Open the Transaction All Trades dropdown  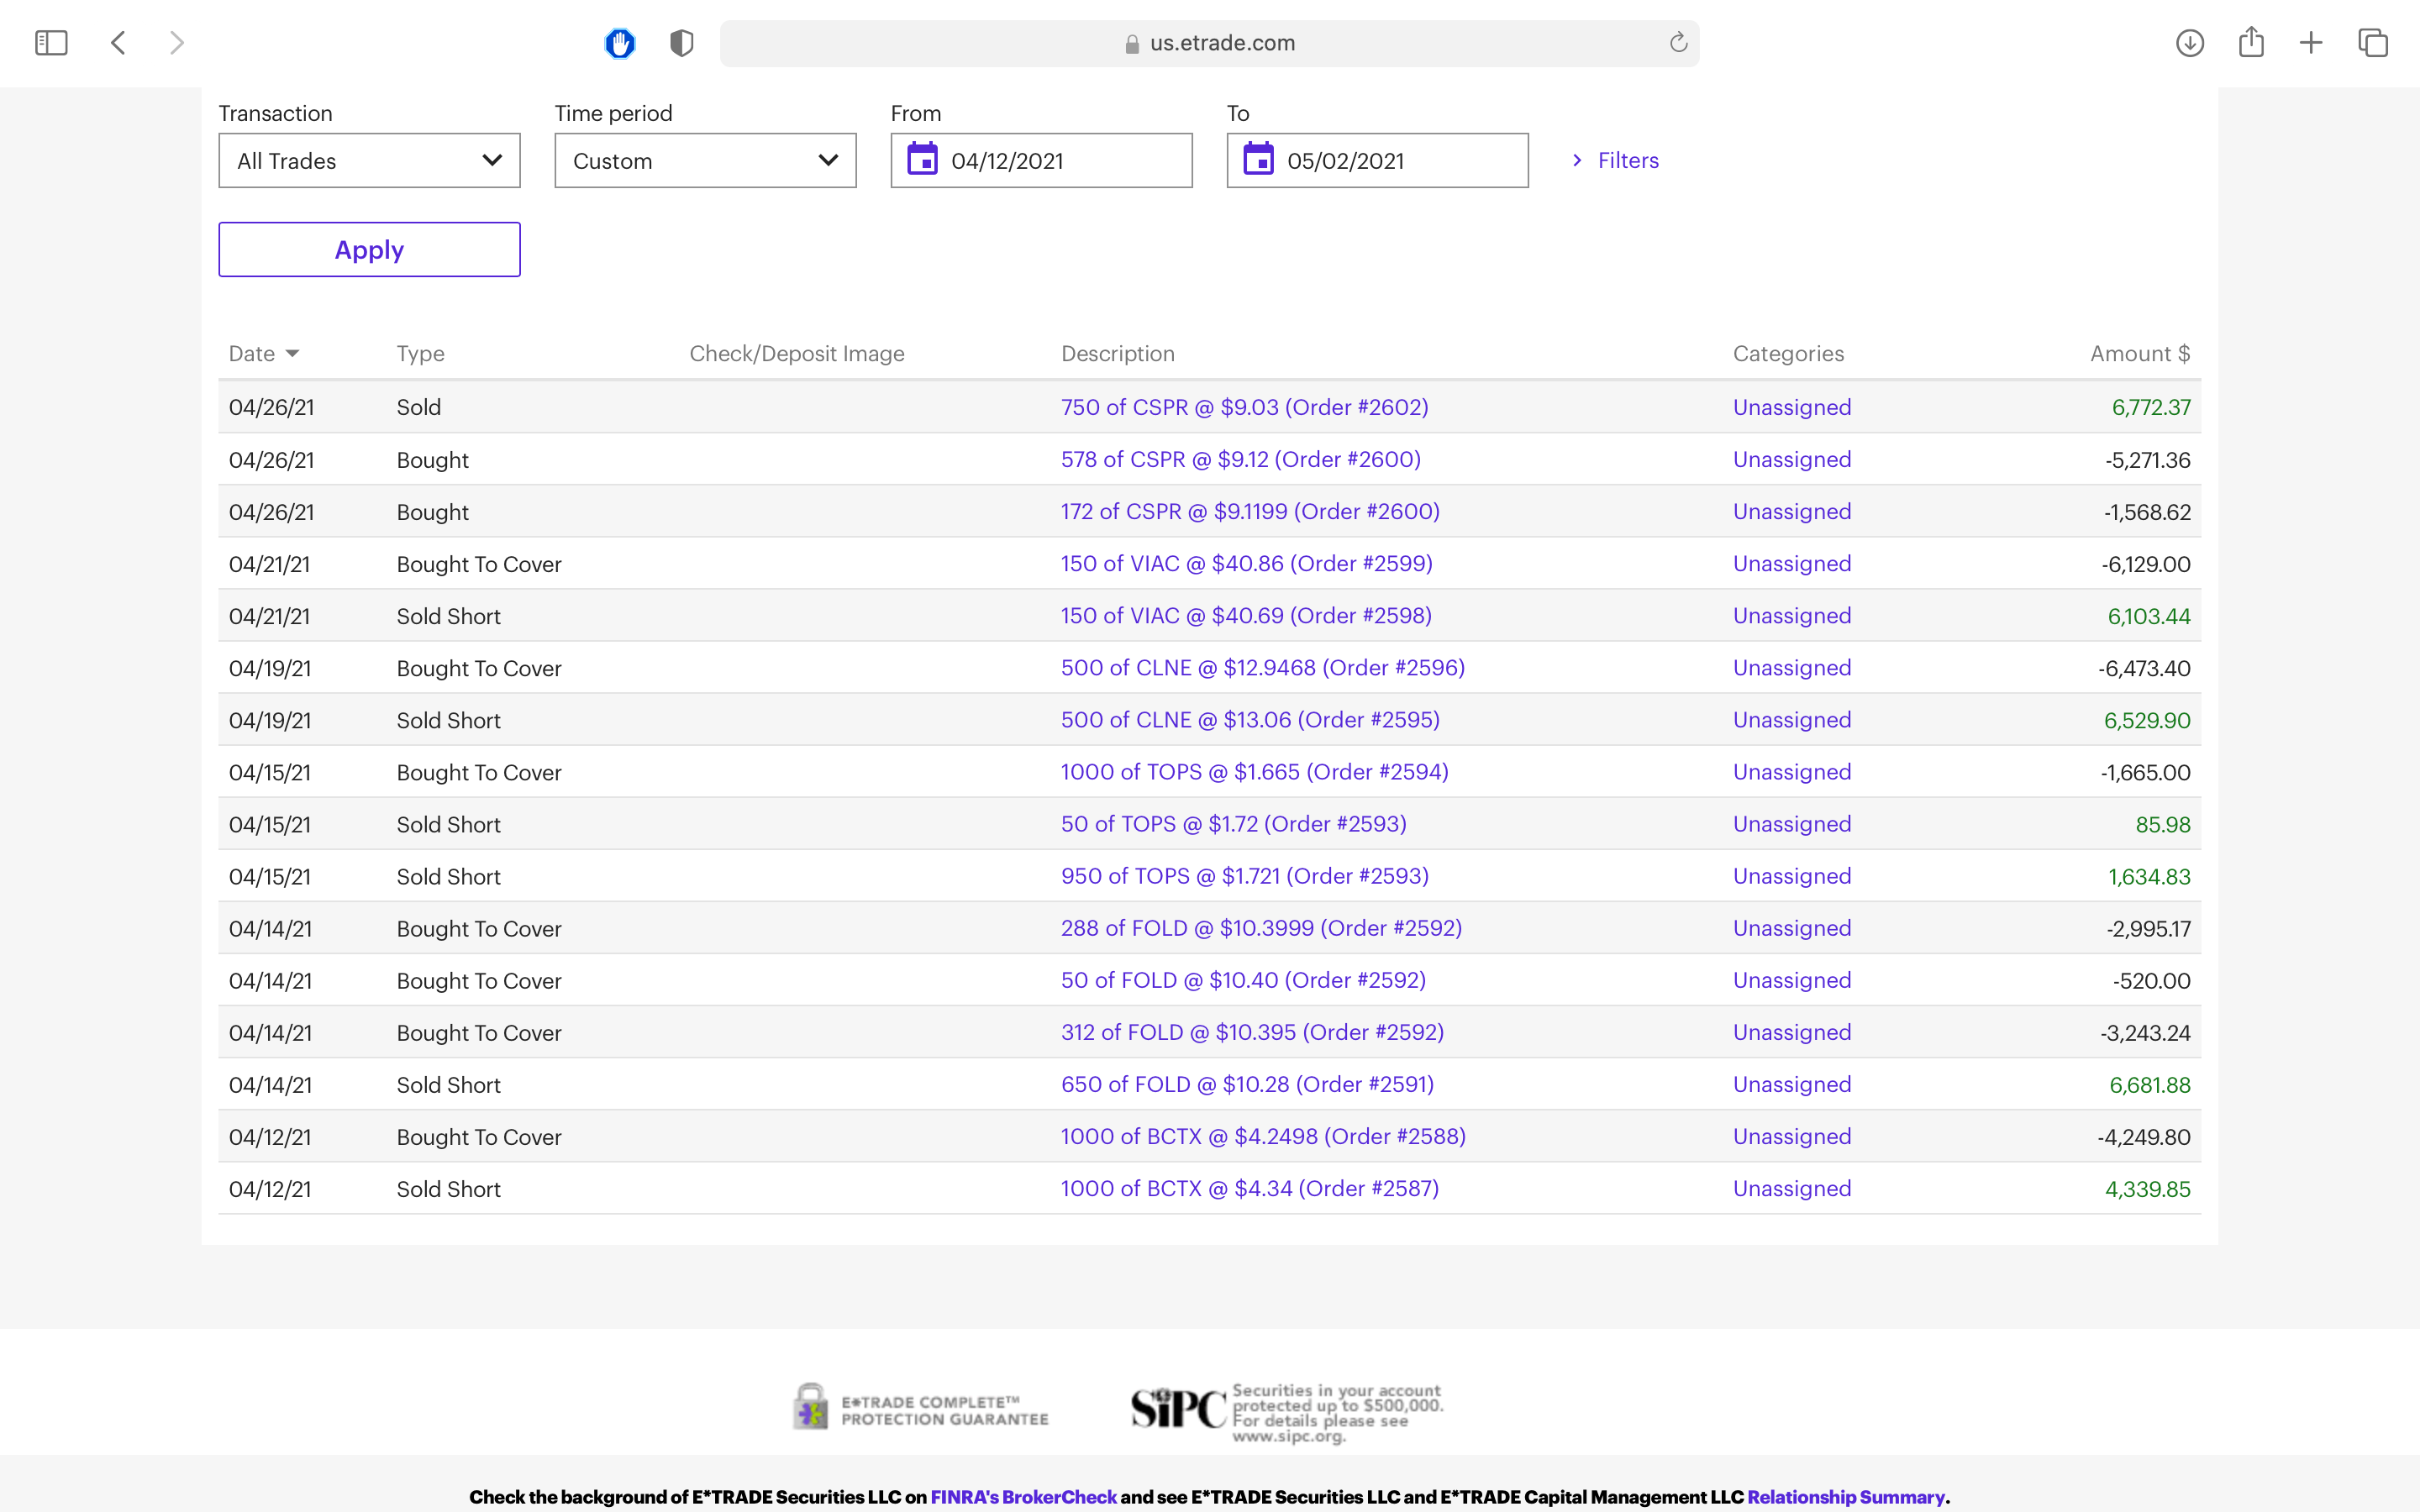coord(369,160)
